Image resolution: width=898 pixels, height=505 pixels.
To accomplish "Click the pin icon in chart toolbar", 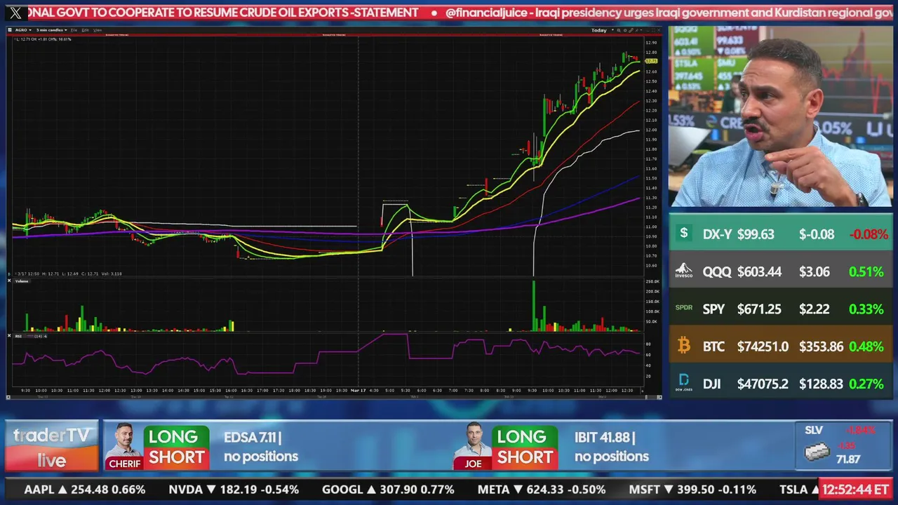I will pyautogui.click(x=636, y=30).
